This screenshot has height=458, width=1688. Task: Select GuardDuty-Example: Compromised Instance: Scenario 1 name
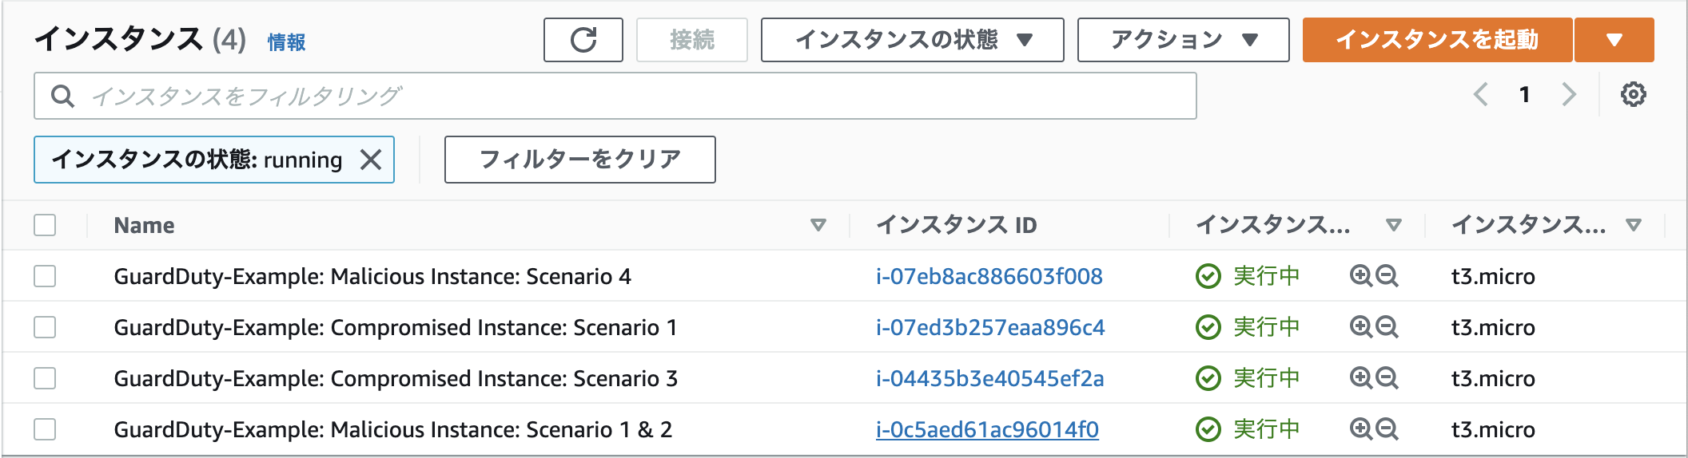[396, 327]
